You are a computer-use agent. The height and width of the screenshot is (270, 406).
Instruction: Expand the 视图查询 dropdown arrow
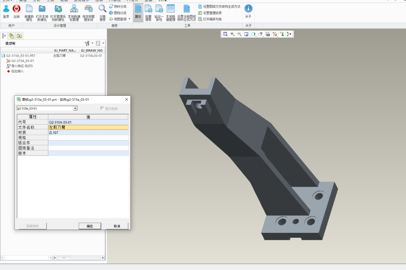tap(129, 19)
